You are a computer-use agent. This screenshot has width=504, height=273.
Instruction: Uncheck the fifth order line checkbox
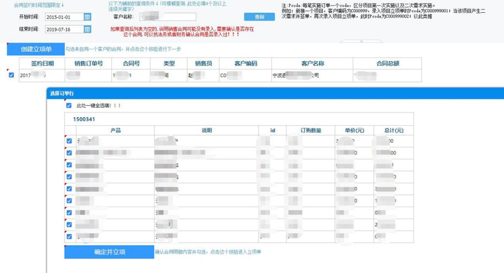coord(69,189)
